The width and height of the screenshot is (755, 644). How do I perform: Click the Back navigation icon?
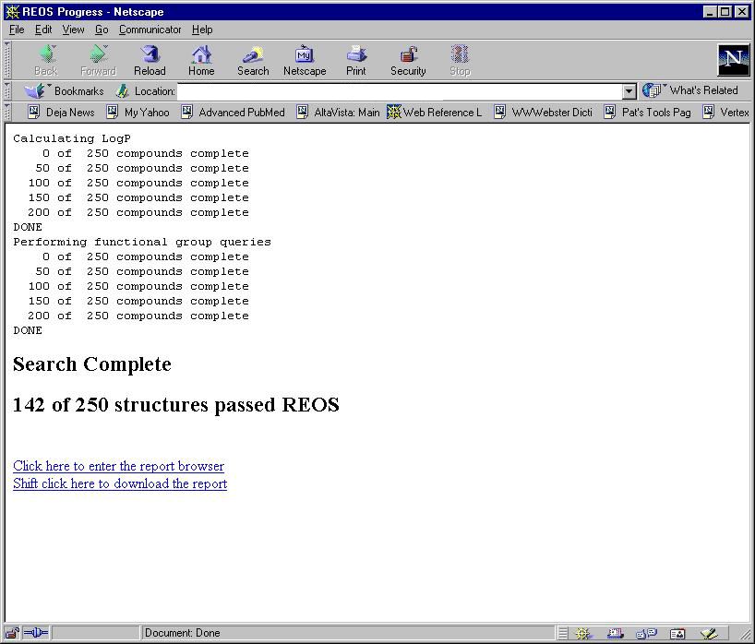(x=47, y=61)
